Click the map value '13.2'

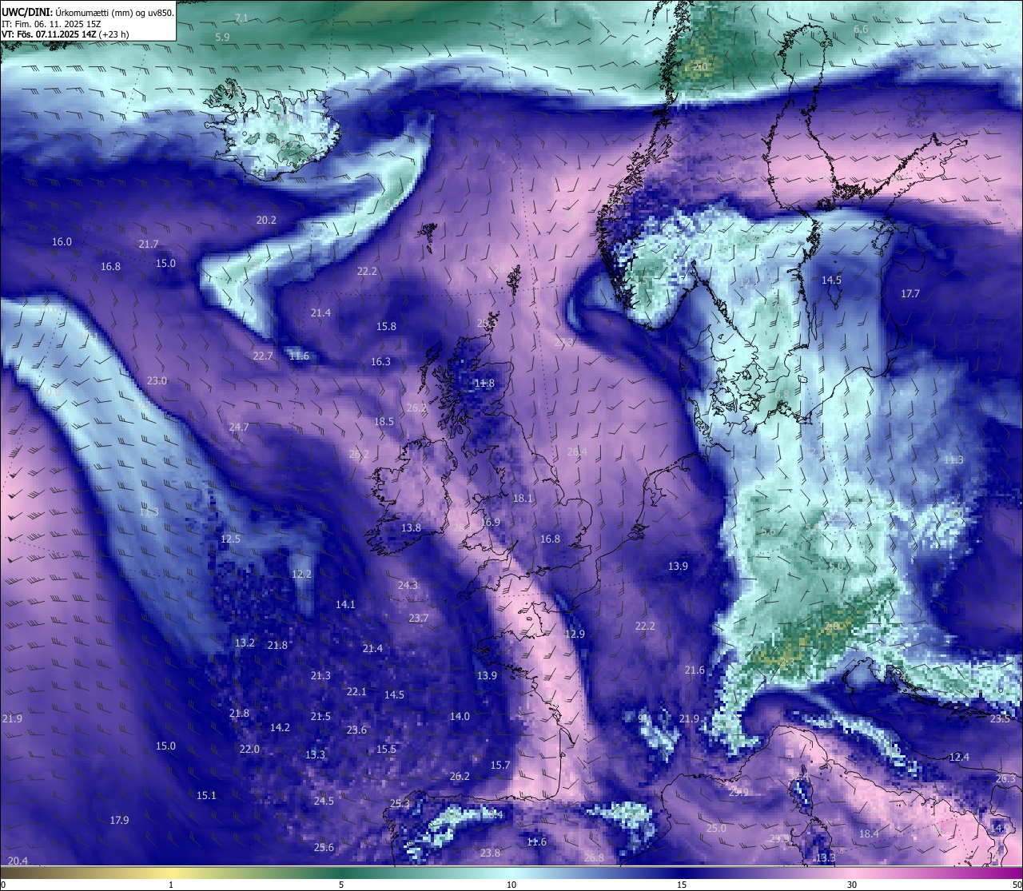pyautogui.click(x=245, y=642)
